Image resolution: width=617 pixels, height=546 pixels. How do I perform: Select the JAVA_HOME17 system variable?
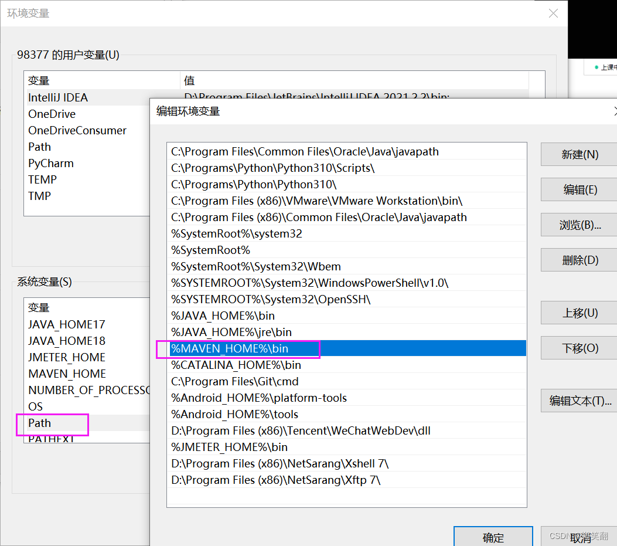tap(67, 324)
